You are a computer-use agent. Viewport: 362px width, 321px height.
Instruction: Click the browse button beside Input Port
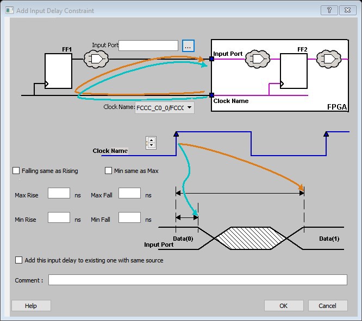(188, 46)
